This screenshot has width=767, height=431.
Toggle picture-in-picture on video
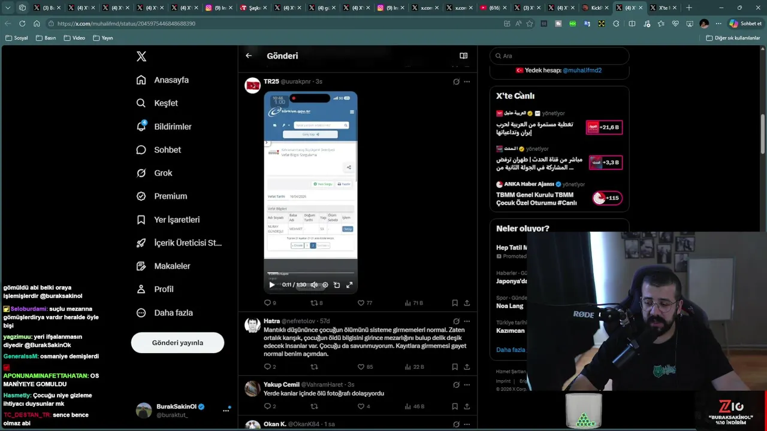tap(337, 285)
